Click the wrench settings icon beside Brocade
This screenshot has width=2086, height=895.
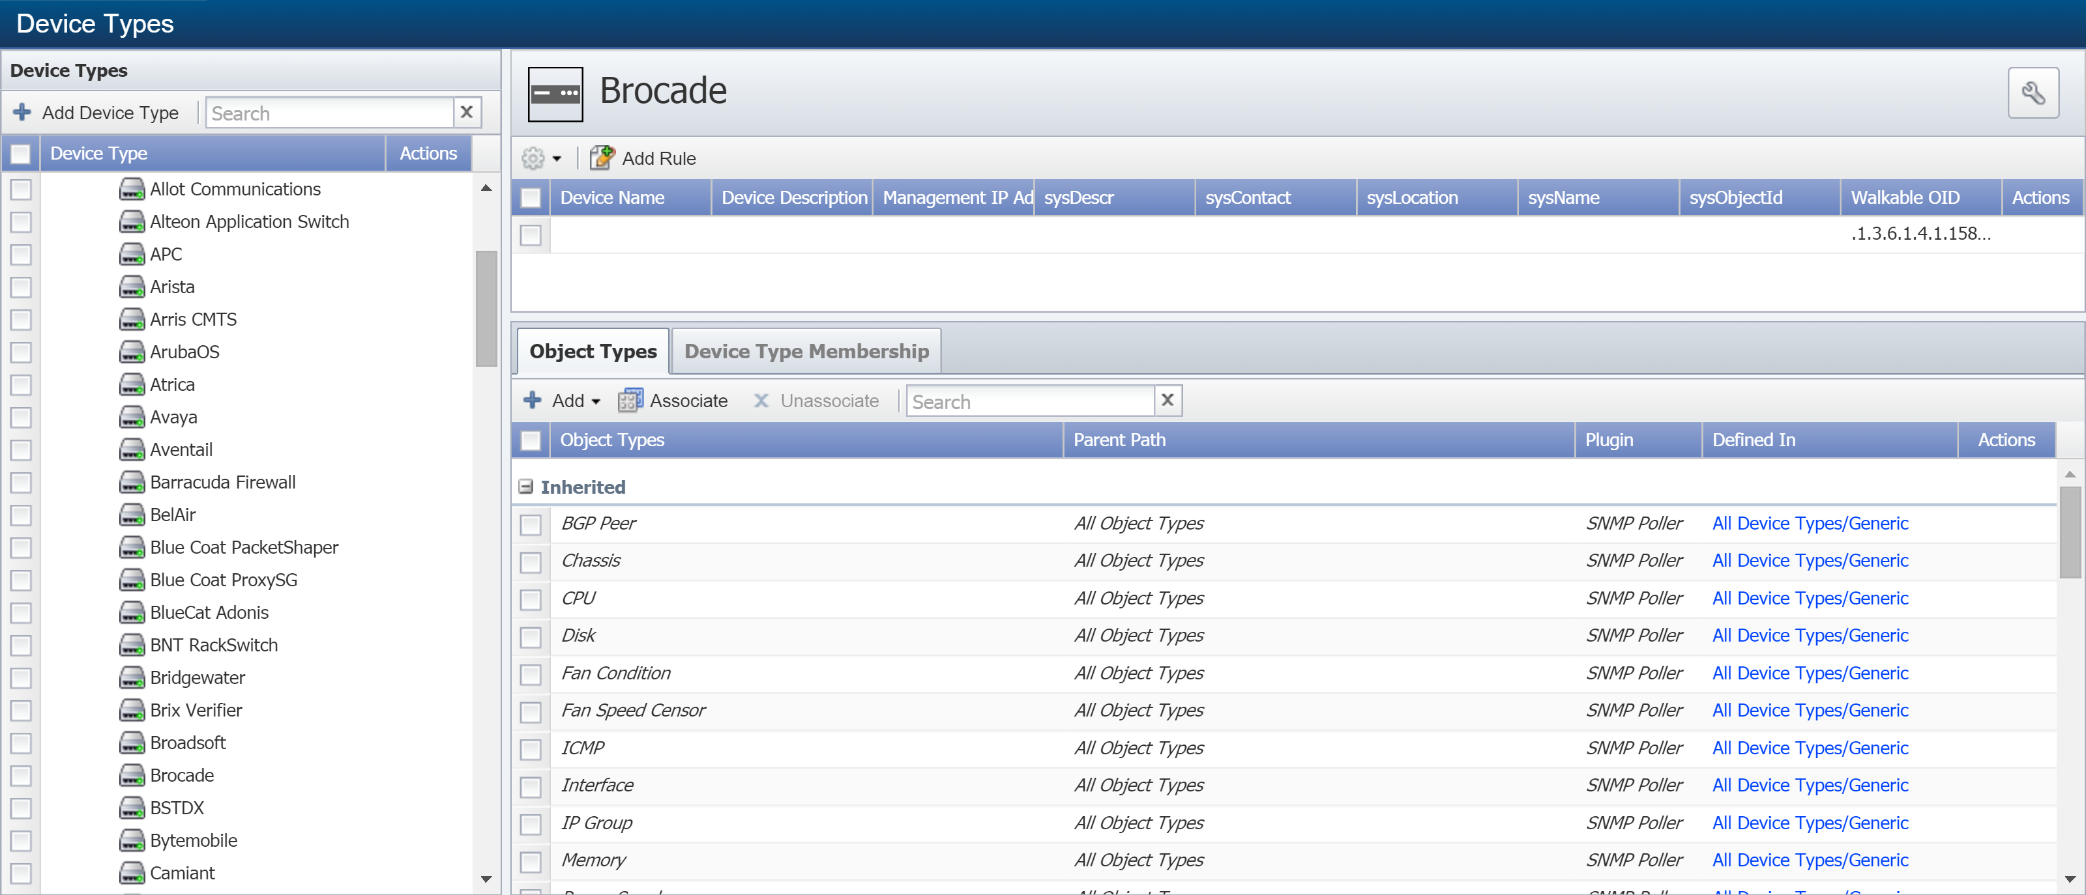click(x=2033, y=93)
